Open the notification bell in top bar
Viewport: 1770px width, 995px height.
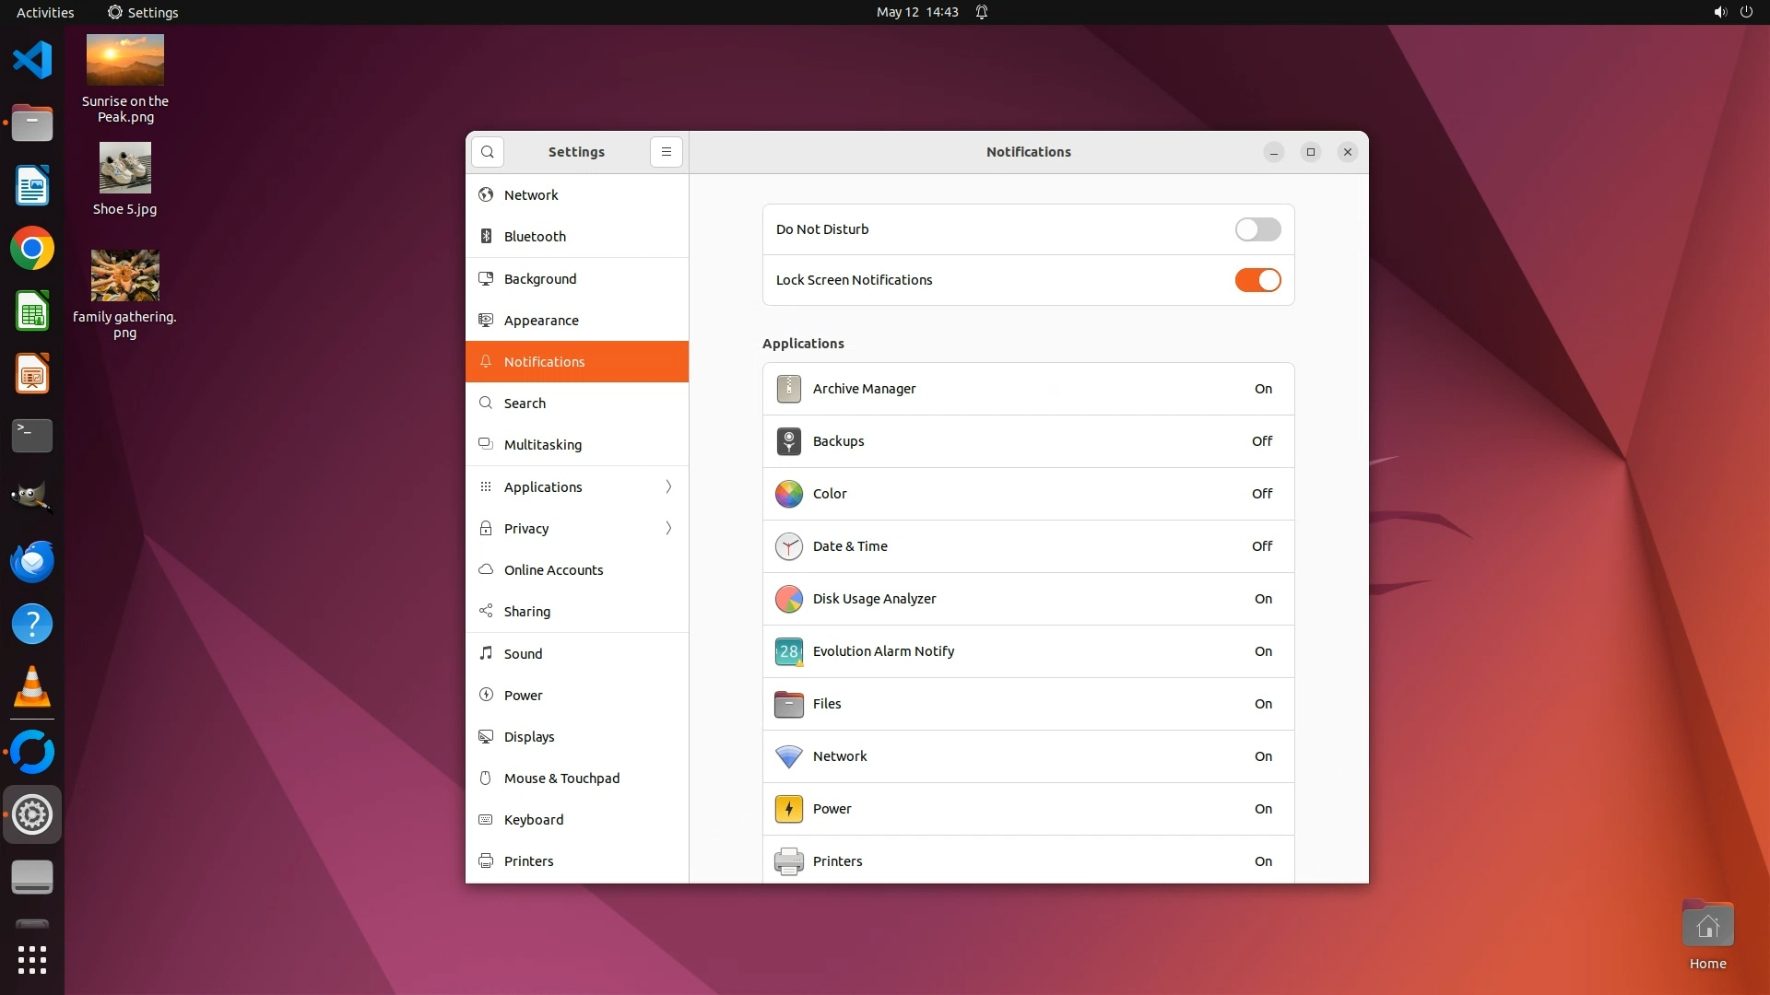coord(982,12)
